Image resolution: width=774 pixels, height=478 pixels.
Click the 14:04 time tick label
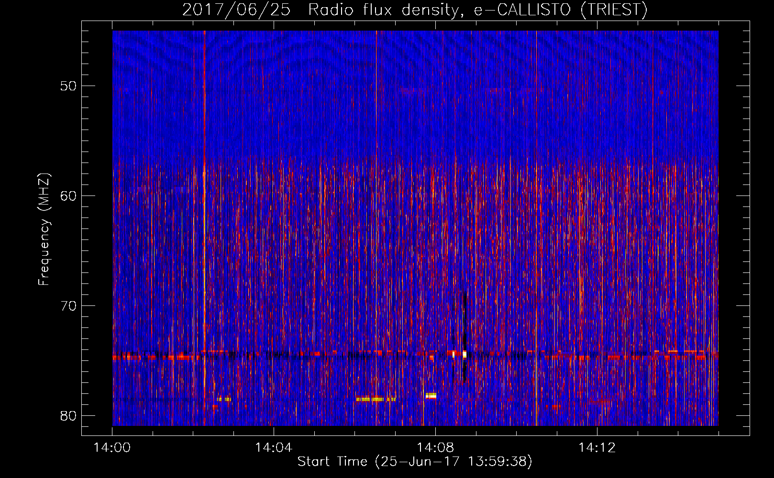click(x=274, y=448)
